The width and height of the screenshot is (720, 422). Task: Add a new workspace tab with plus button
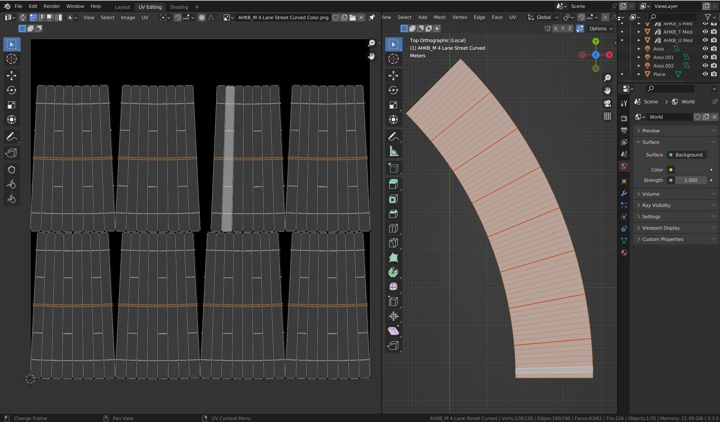coord(197,7)
